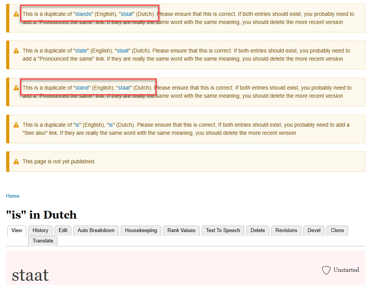Click the warning icon in the unpublished notice

[16, 161]
